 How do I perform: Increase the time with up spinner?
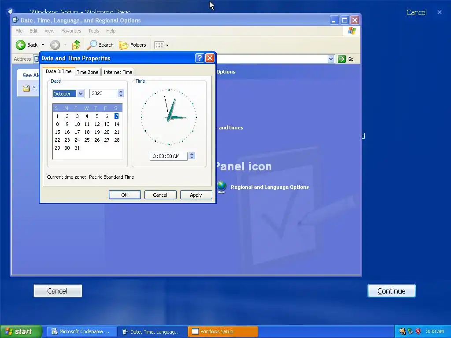point(192,154)
